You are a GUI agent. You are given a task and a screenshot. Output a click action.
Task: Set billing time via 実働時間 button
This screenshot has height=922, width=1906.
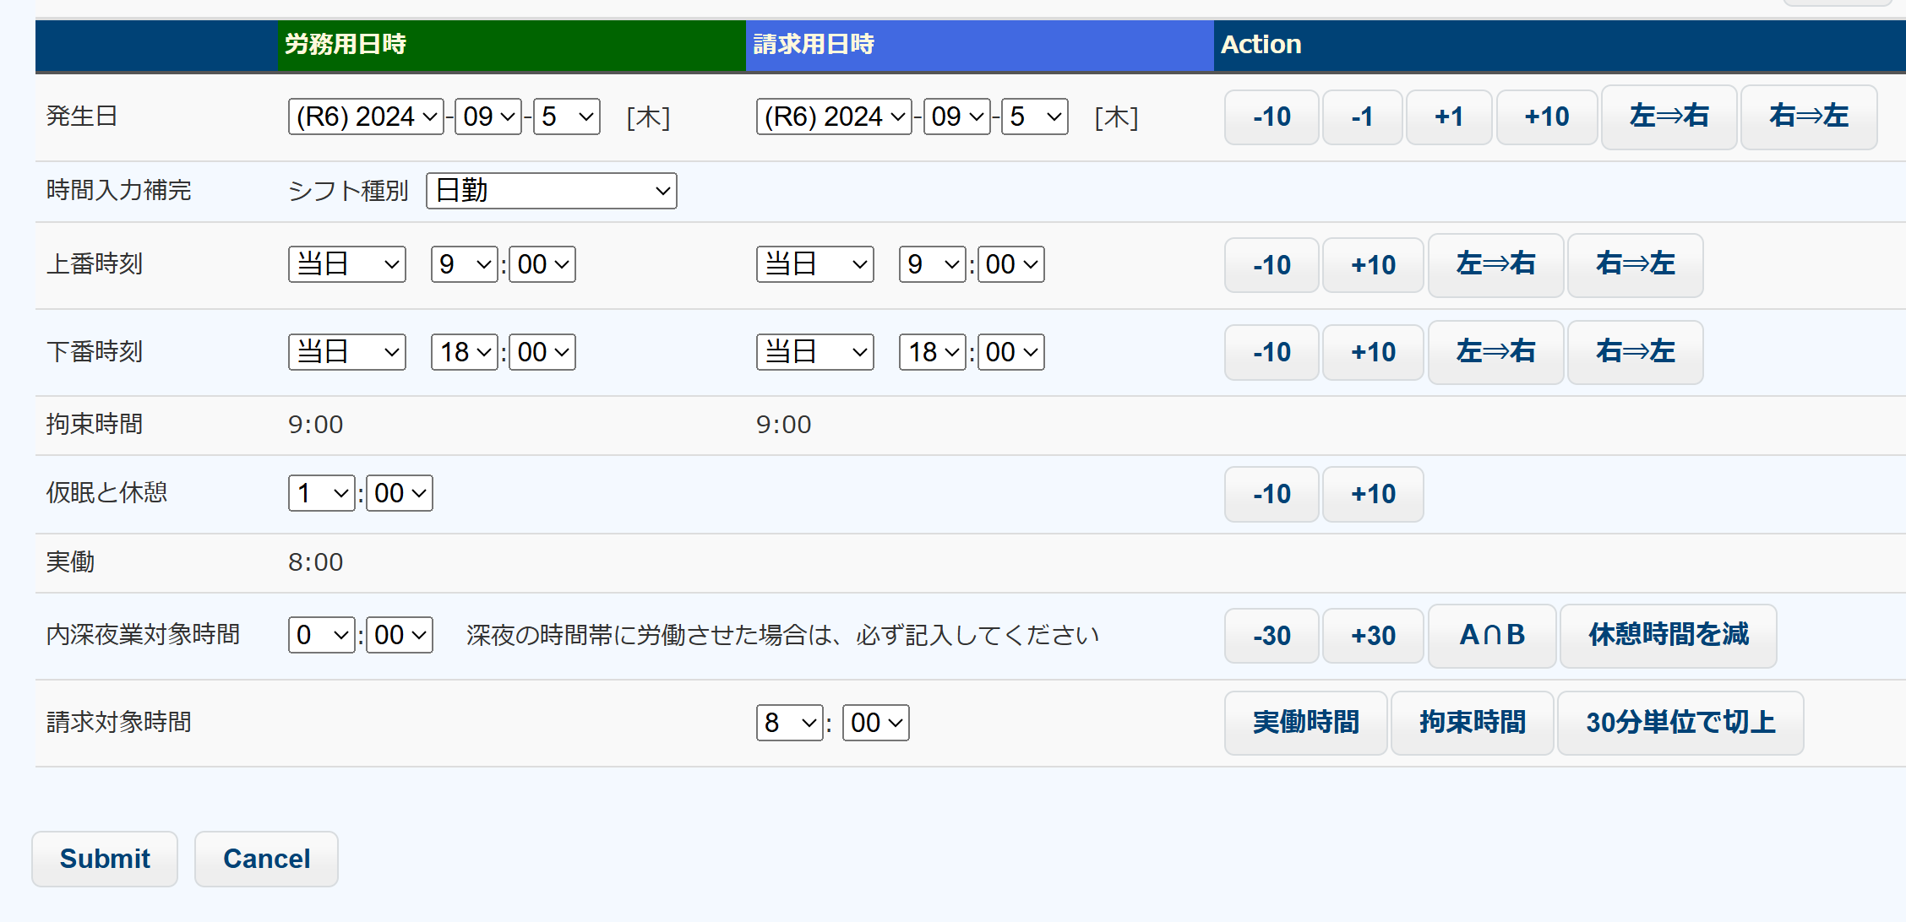click(1305, 723)
